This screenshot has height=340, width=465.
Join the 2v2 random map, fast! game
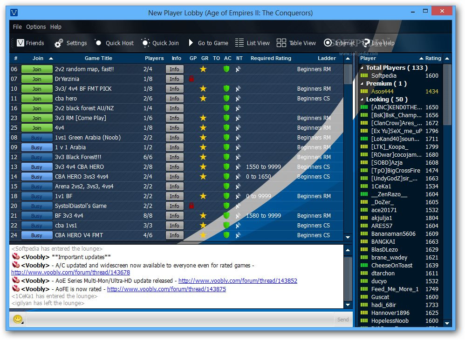(37, 69)
